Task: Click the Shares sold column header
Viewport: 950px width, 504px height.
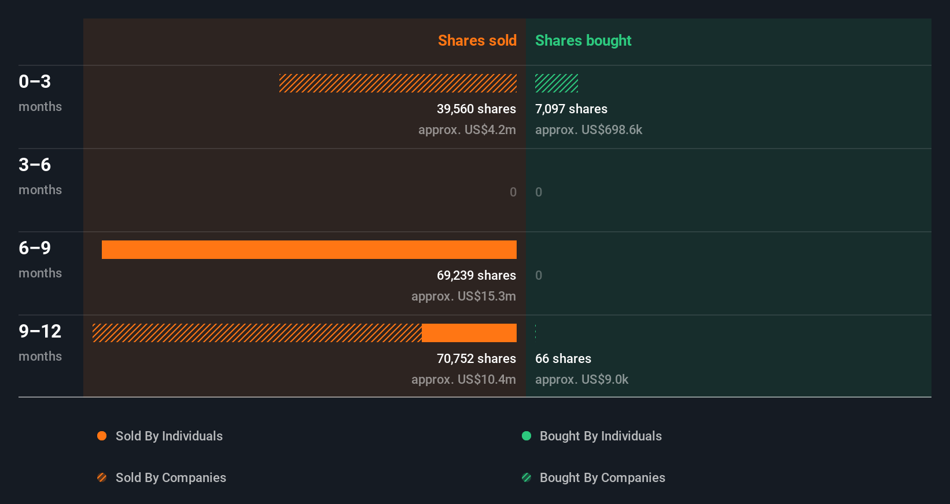Action: click(x=477, y=40)
